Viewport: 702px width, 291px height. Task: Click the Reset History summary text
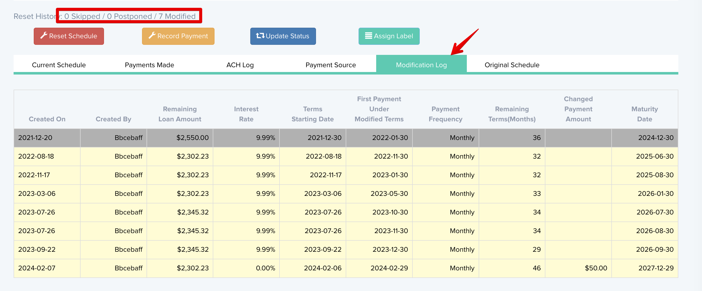tap(104, 16)
